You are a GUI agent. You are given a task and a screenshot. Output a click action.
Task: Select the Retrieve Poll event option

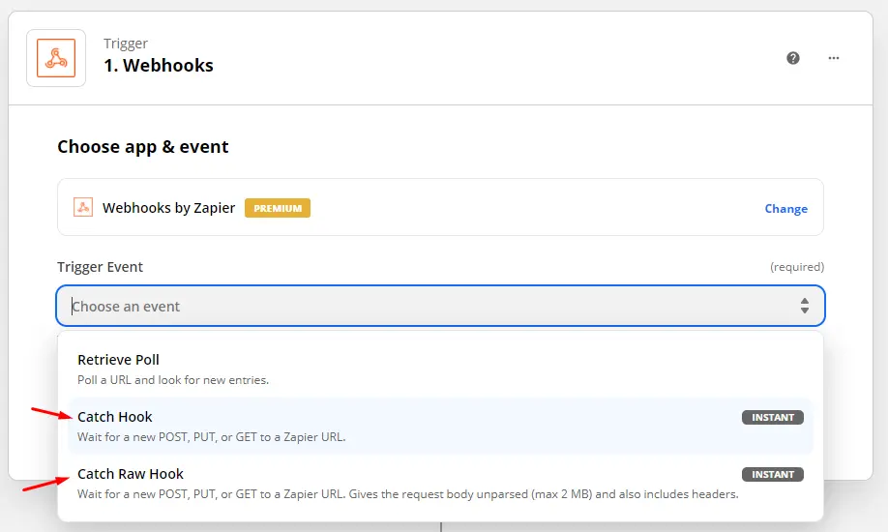pos(440,369)
